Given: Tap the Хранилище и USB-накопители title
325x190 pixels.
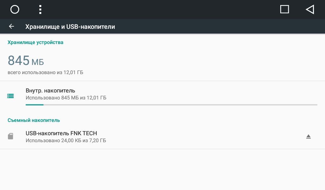Looking at the screenshot, I should [70, 27].
